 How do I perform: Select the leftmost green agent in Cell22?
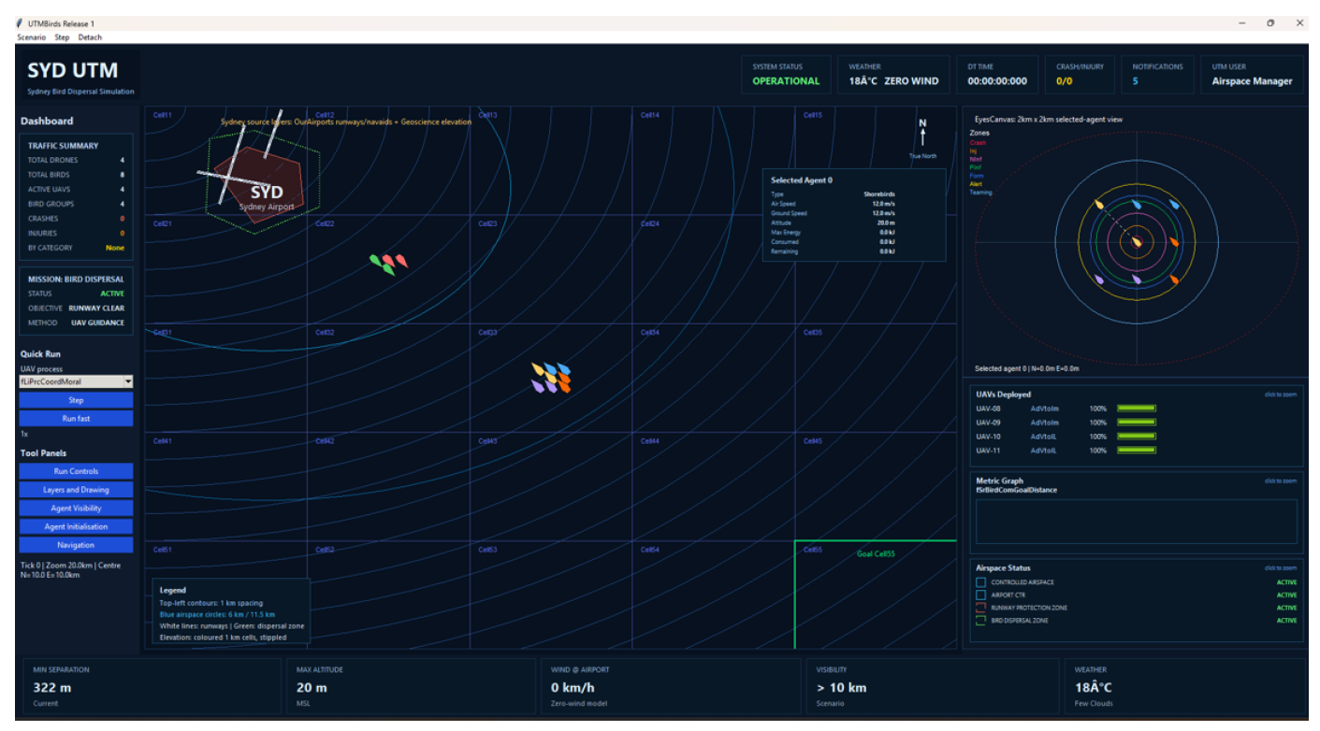(375, 260)
